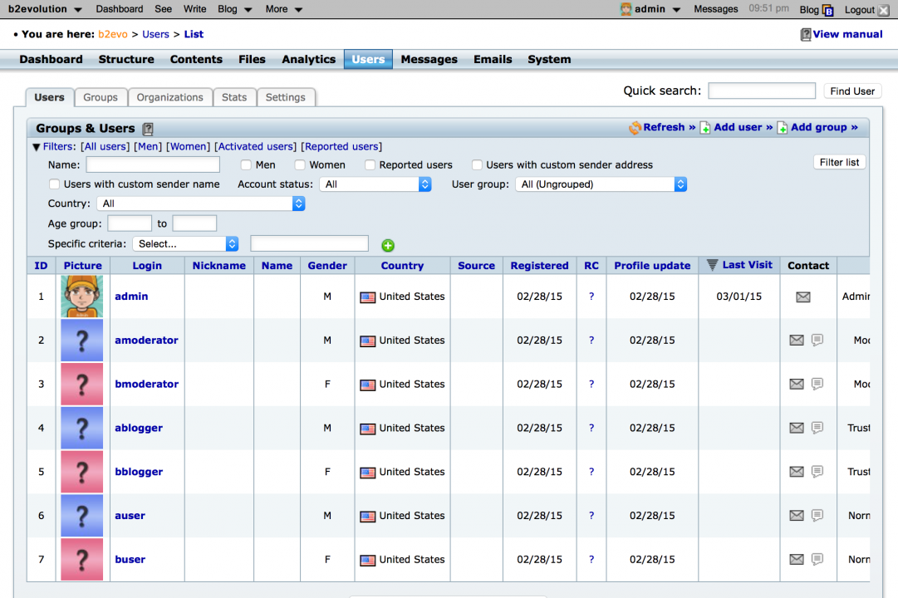898x598 pixels.
Task: Open the Blog dropdown menu in top bar
Action: click(235, 9)
